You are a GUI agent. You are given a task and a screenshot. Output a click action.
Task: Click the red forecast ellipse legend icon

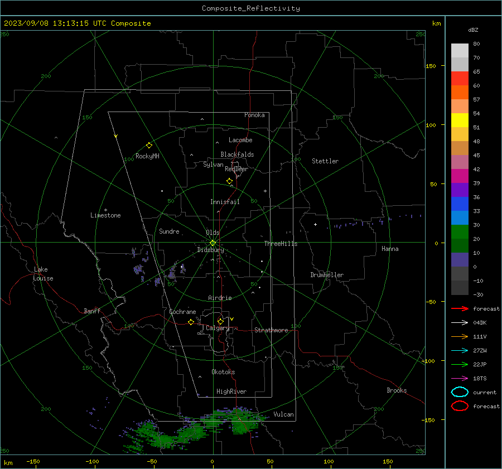click(460, 406)
